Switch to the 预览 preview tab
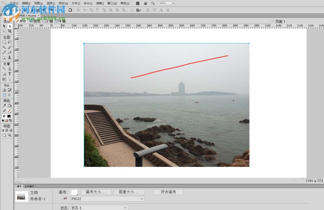The width and height of the screenshot is (324, 210). pos(35,21)
